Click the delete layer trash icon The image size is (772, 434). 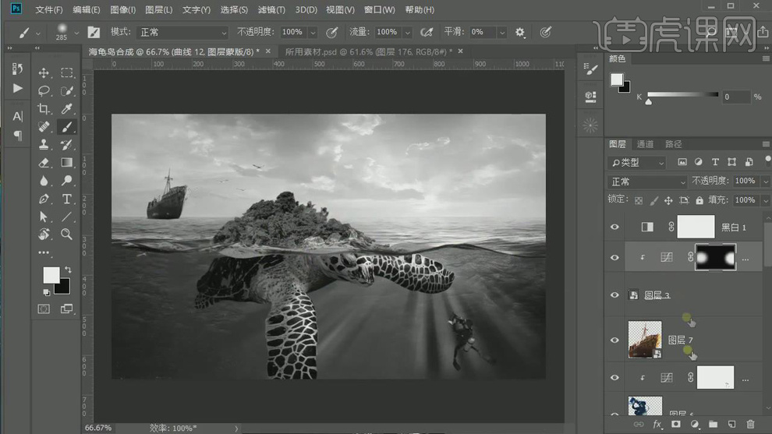tap(750, 424)
